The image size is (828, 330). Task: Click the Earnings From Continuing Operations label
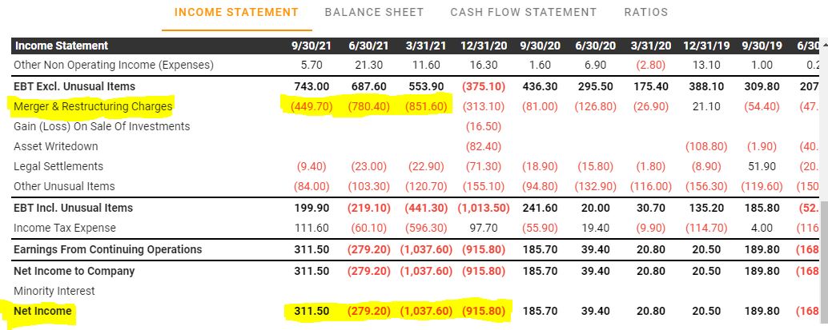click(x=107, y=249)
